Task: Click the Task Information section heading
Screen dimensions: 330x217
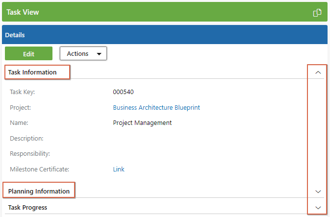Action: click(x=32, y=72)
